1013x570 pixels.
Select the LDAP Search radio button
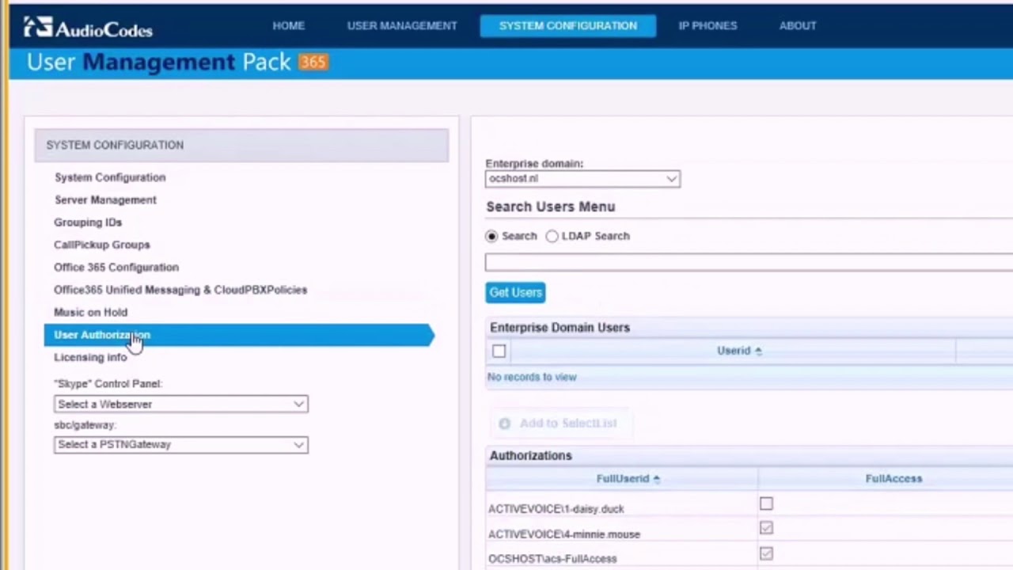click(x=552, y=236)
